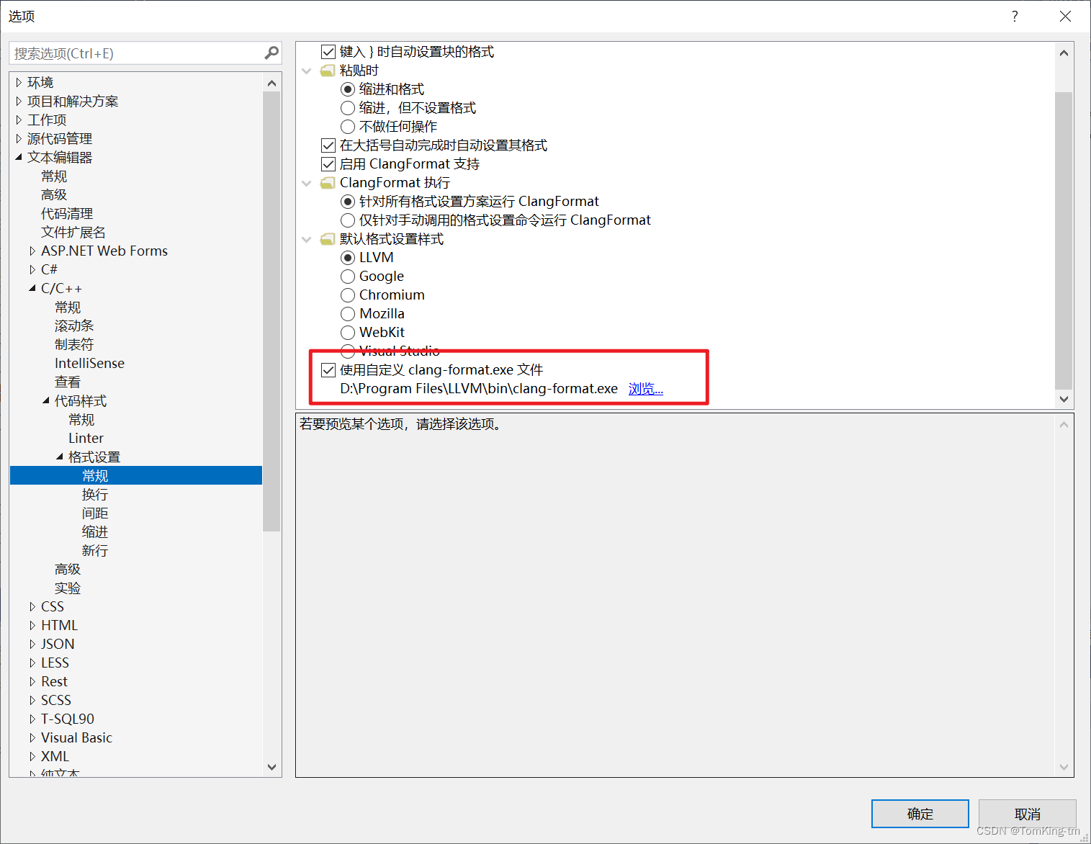This screenshot has height=844, width=1091.
Task: Collapse the ClangFormat 执行 group chevron
Action: 307,183
